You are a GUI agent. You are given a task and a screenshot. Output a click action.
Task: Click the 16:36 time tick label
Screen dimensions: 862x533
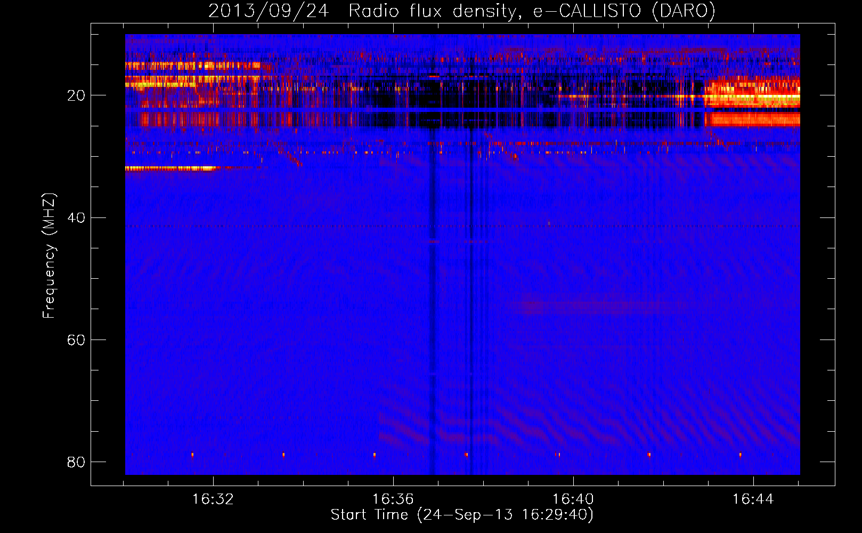[x=393, y=499]
